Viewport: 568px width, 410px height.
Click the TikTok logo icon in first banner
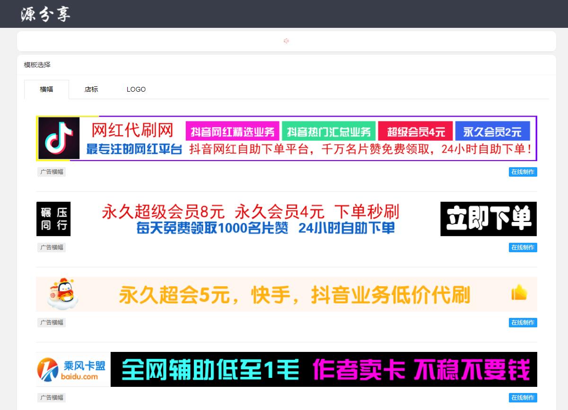[59, 138]
